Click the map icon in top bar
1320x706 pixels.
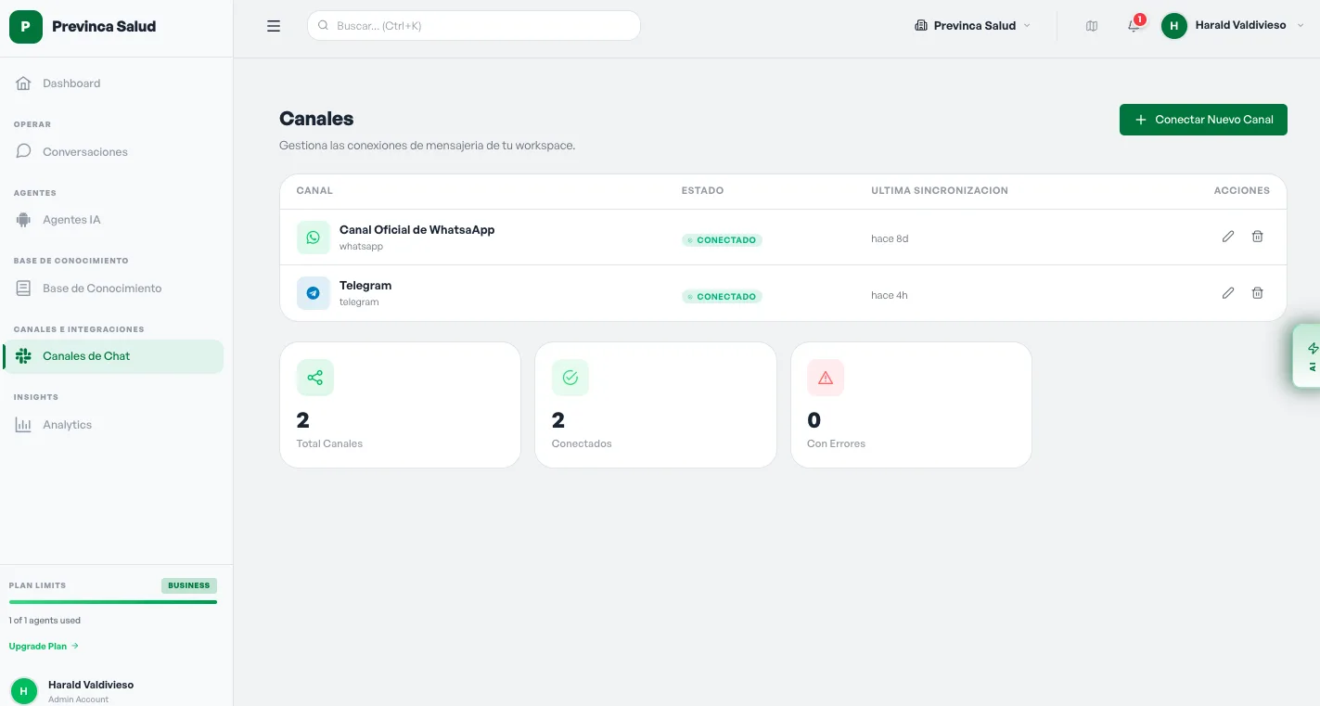pyautogui.click(x=1092, y=26)
